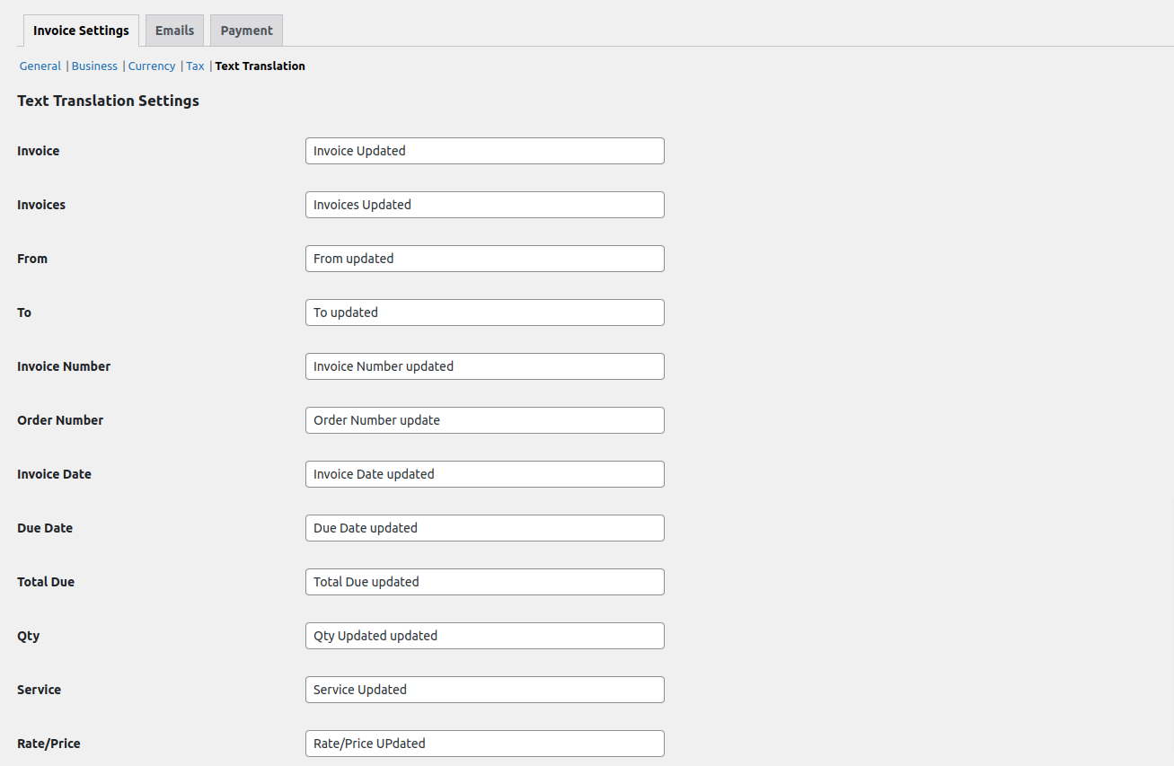Click the Total Due translation field
Image resolution: width=1174 pixels, height=766 pixels.
(x=484, y=582)
